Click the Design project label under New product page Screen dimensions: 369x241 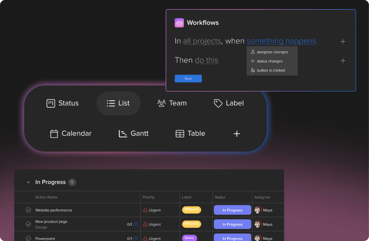pos(41,227)
